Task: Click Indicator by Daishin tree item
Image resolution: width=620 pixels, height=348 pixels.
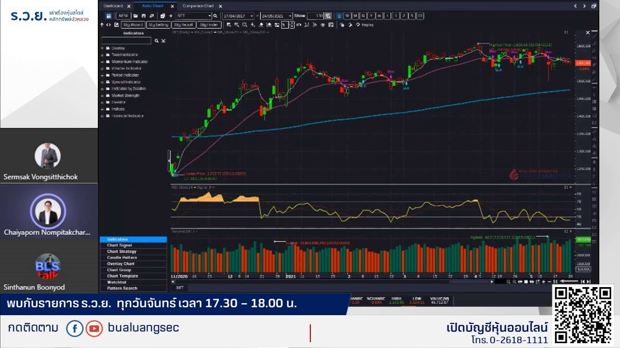Action: tap(129, 89)
